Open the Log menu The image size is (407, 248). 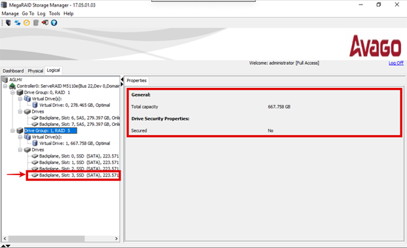pyautogui.click(x=41, y=14)
